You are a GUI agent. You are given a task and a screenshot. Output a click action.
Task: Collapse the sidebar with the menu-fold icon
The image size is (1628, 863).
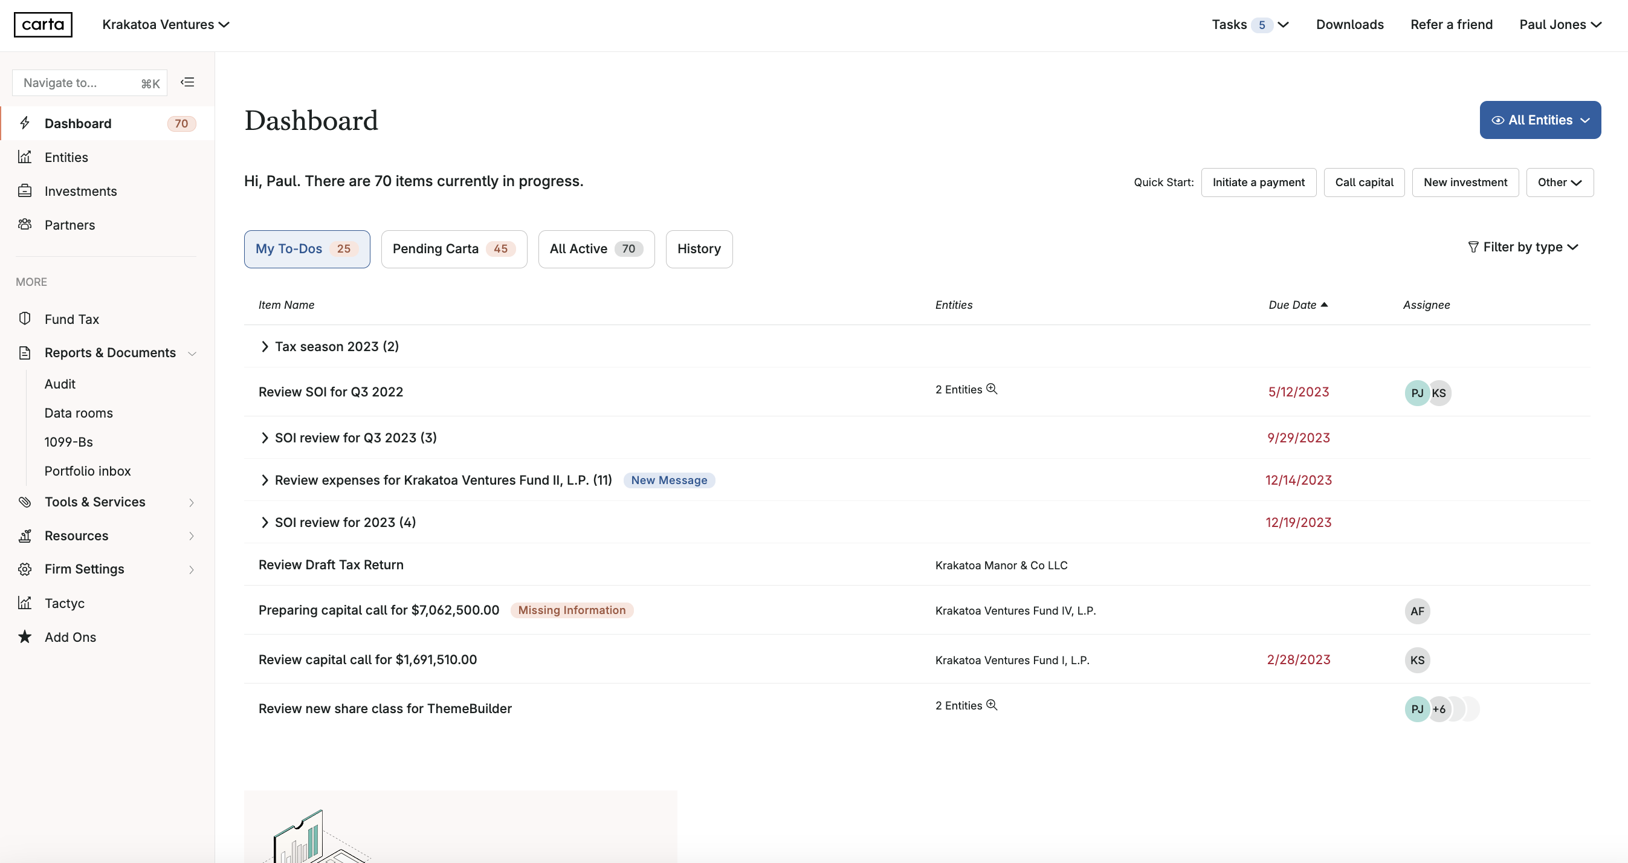click(x=187, y=82)
